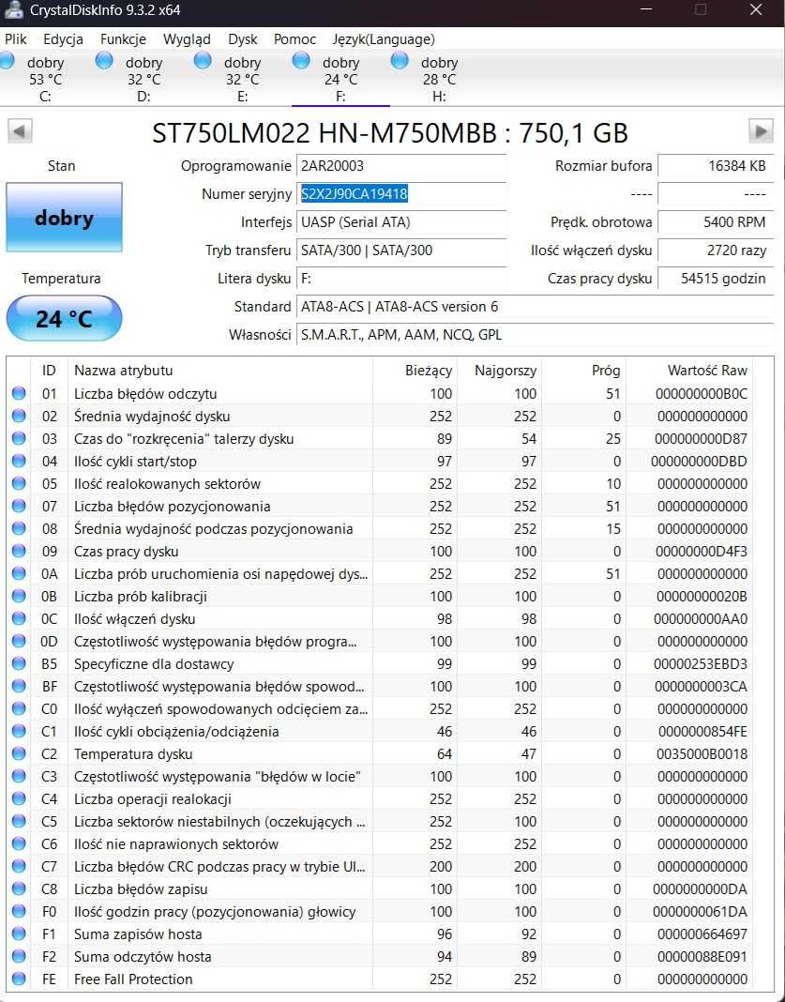Viewport: 785px width, 1002px height.
Task: Select row 'Liczba błędów zapisu'
Action: point(381,888)
